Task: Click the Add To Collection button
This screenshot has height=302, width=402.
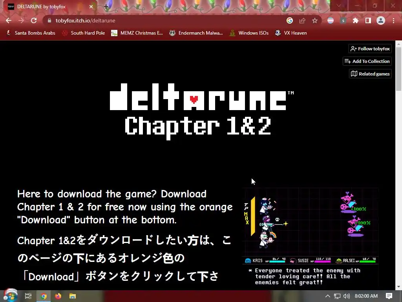Action: (367, 61)
